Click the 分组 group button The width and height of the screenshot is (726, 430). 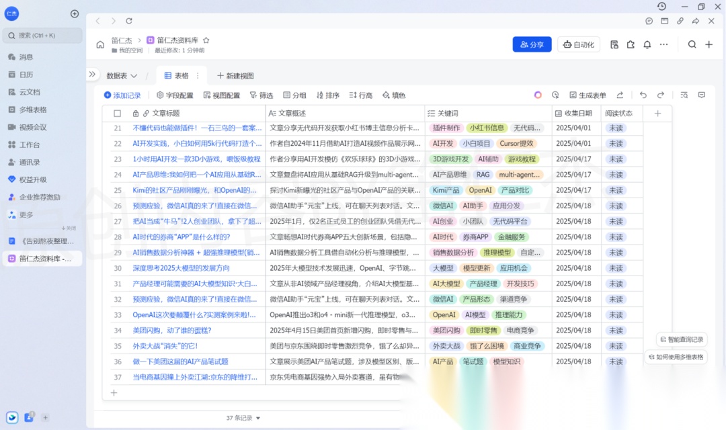[x=294, y=95]
